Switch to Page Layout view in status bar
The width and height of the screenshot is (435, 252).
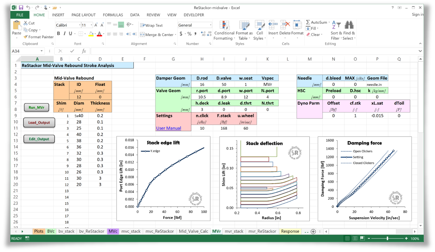355,238
